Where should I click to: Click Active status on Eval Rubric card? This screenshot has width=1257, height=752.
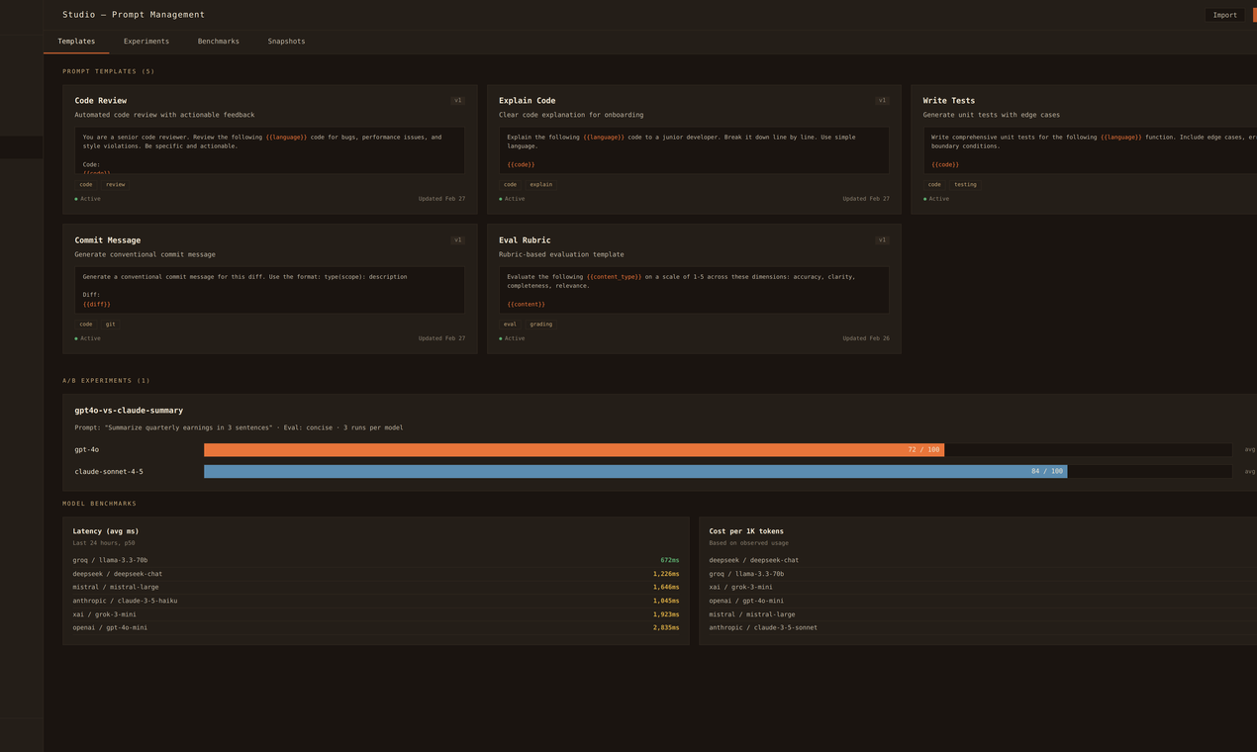(512, 338)
